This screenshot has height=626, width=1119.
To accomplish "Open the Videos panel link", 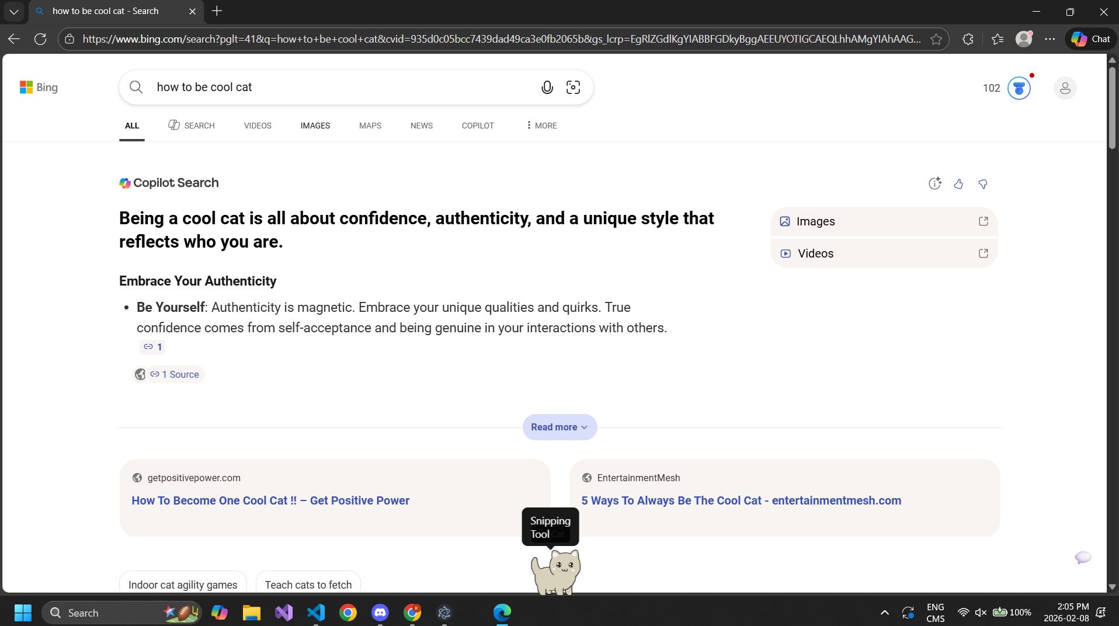I will [x=884, y=253].
